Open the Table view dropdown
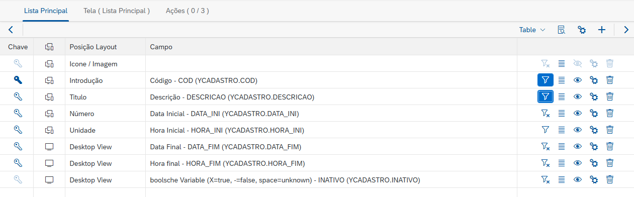The image size is (634, 197). coord(532,30)
